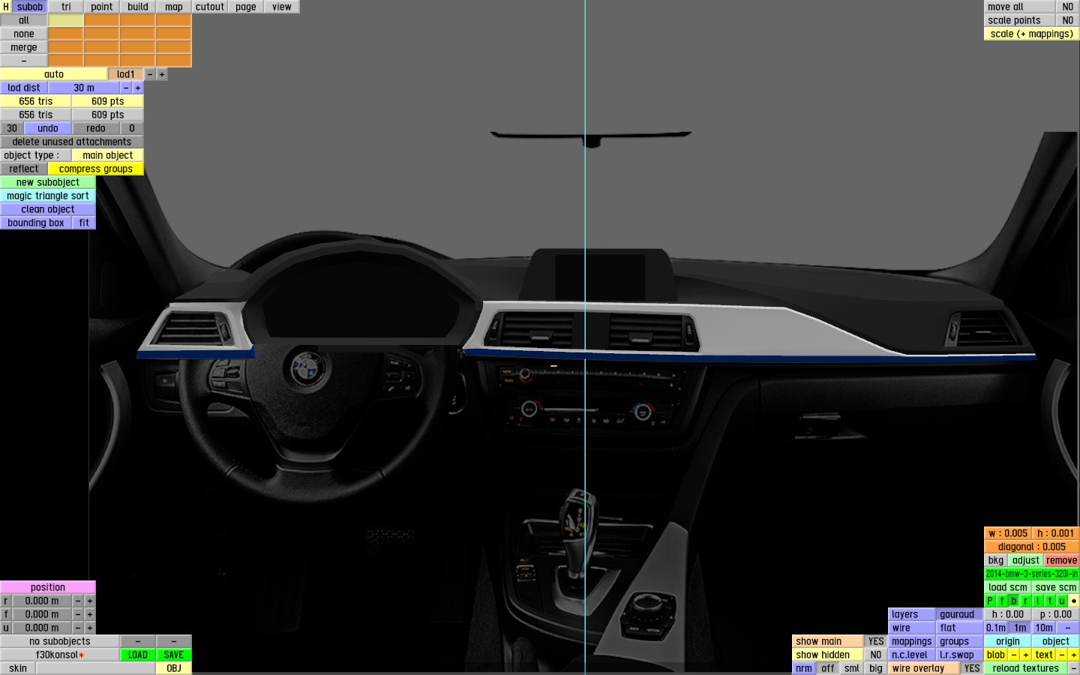Redo the undone action
1080x675 pixels.
tap(96, 128)
